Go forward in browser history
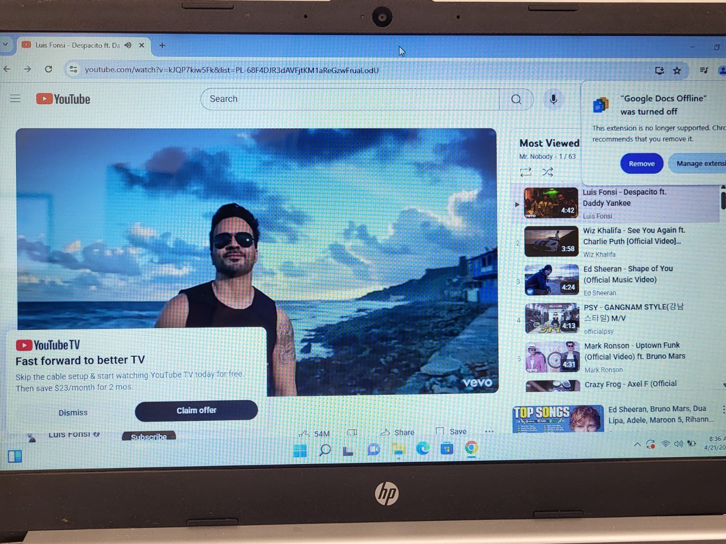 [x=27, y=69]
